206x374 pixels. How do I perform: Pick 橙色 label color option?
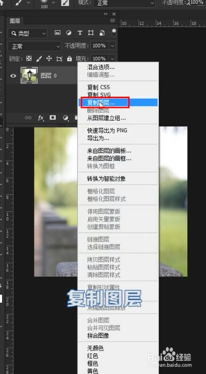(x=92, y=363)
